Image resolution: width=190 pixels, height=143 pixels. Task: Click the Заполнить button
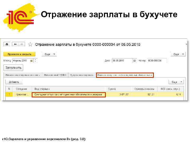[13, 68]
